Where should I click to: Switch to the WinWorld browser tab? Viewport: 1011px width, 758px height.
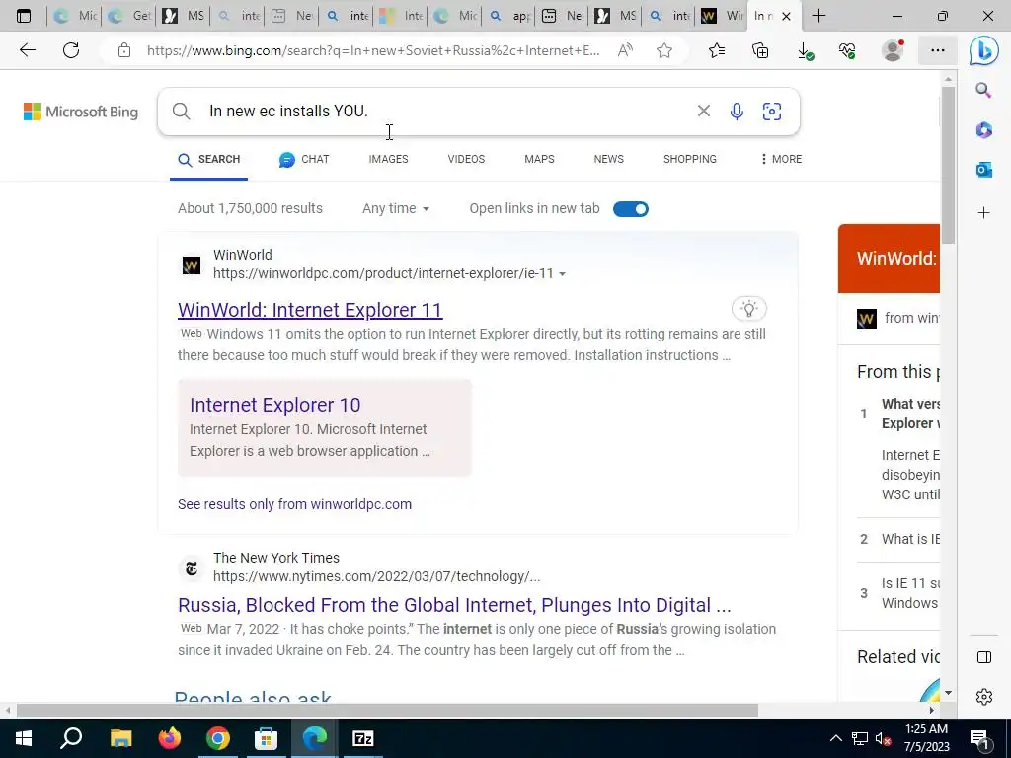[x=721, y=16]
